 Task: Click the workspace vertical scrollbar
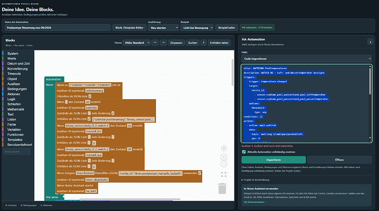232,72
